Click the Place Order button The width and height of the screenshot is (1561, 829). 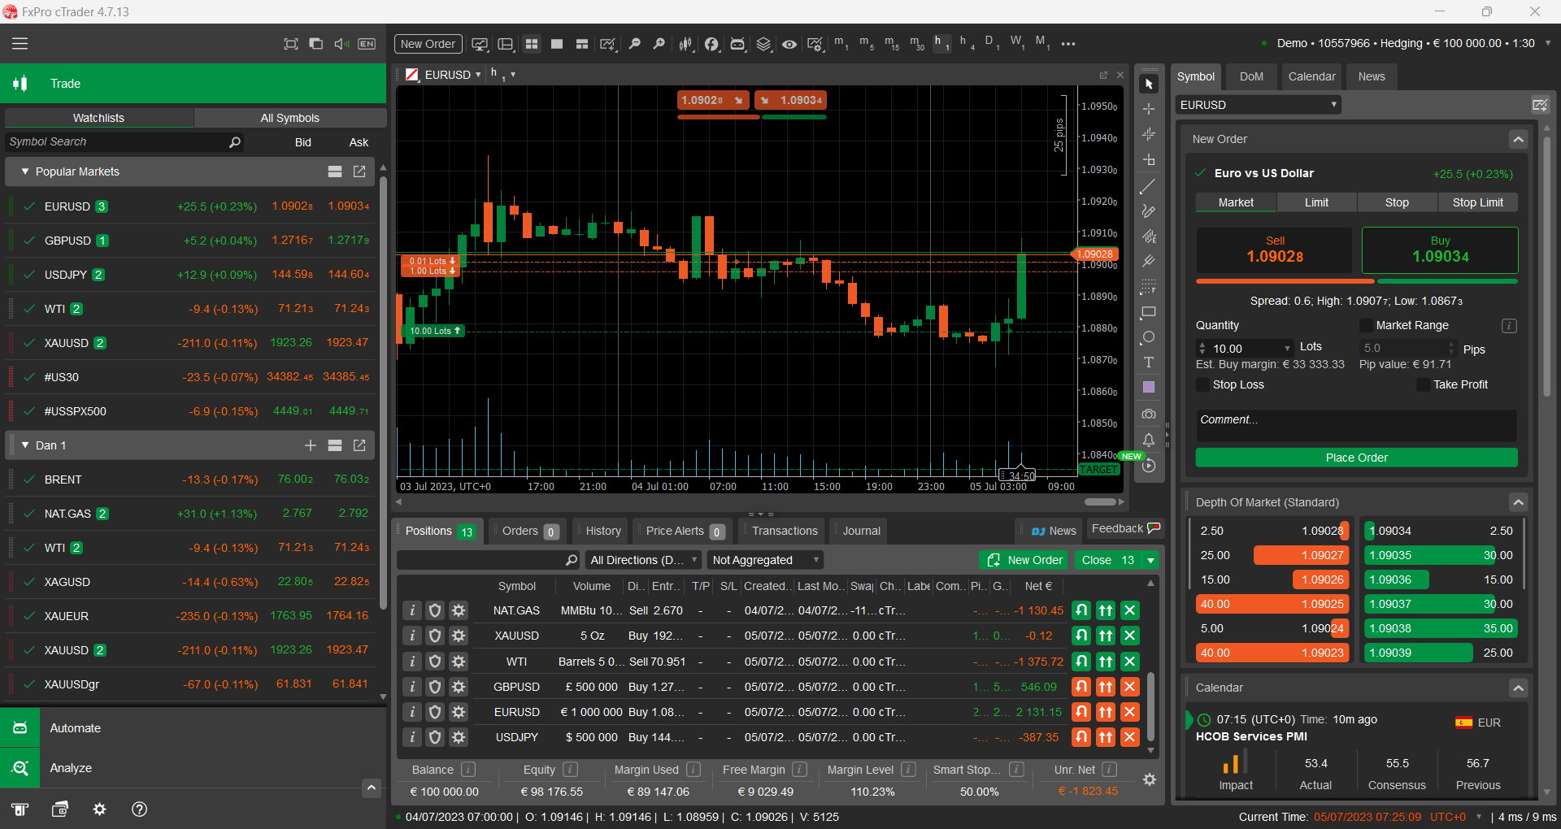point(1356,458)
